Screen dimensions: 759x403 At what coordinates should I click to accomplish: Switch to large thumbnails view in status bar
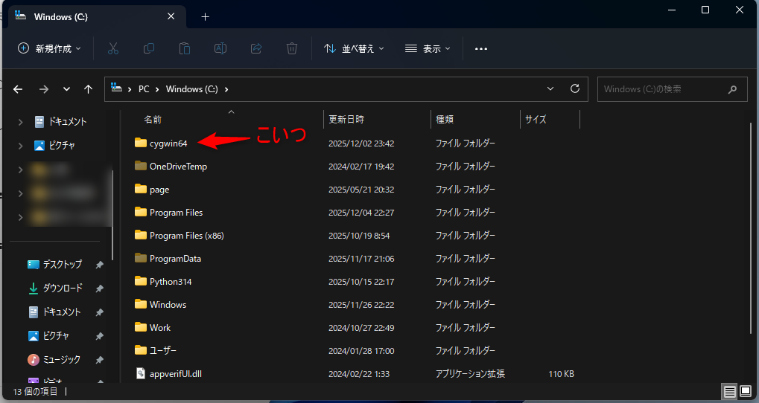tap(746, 391)
